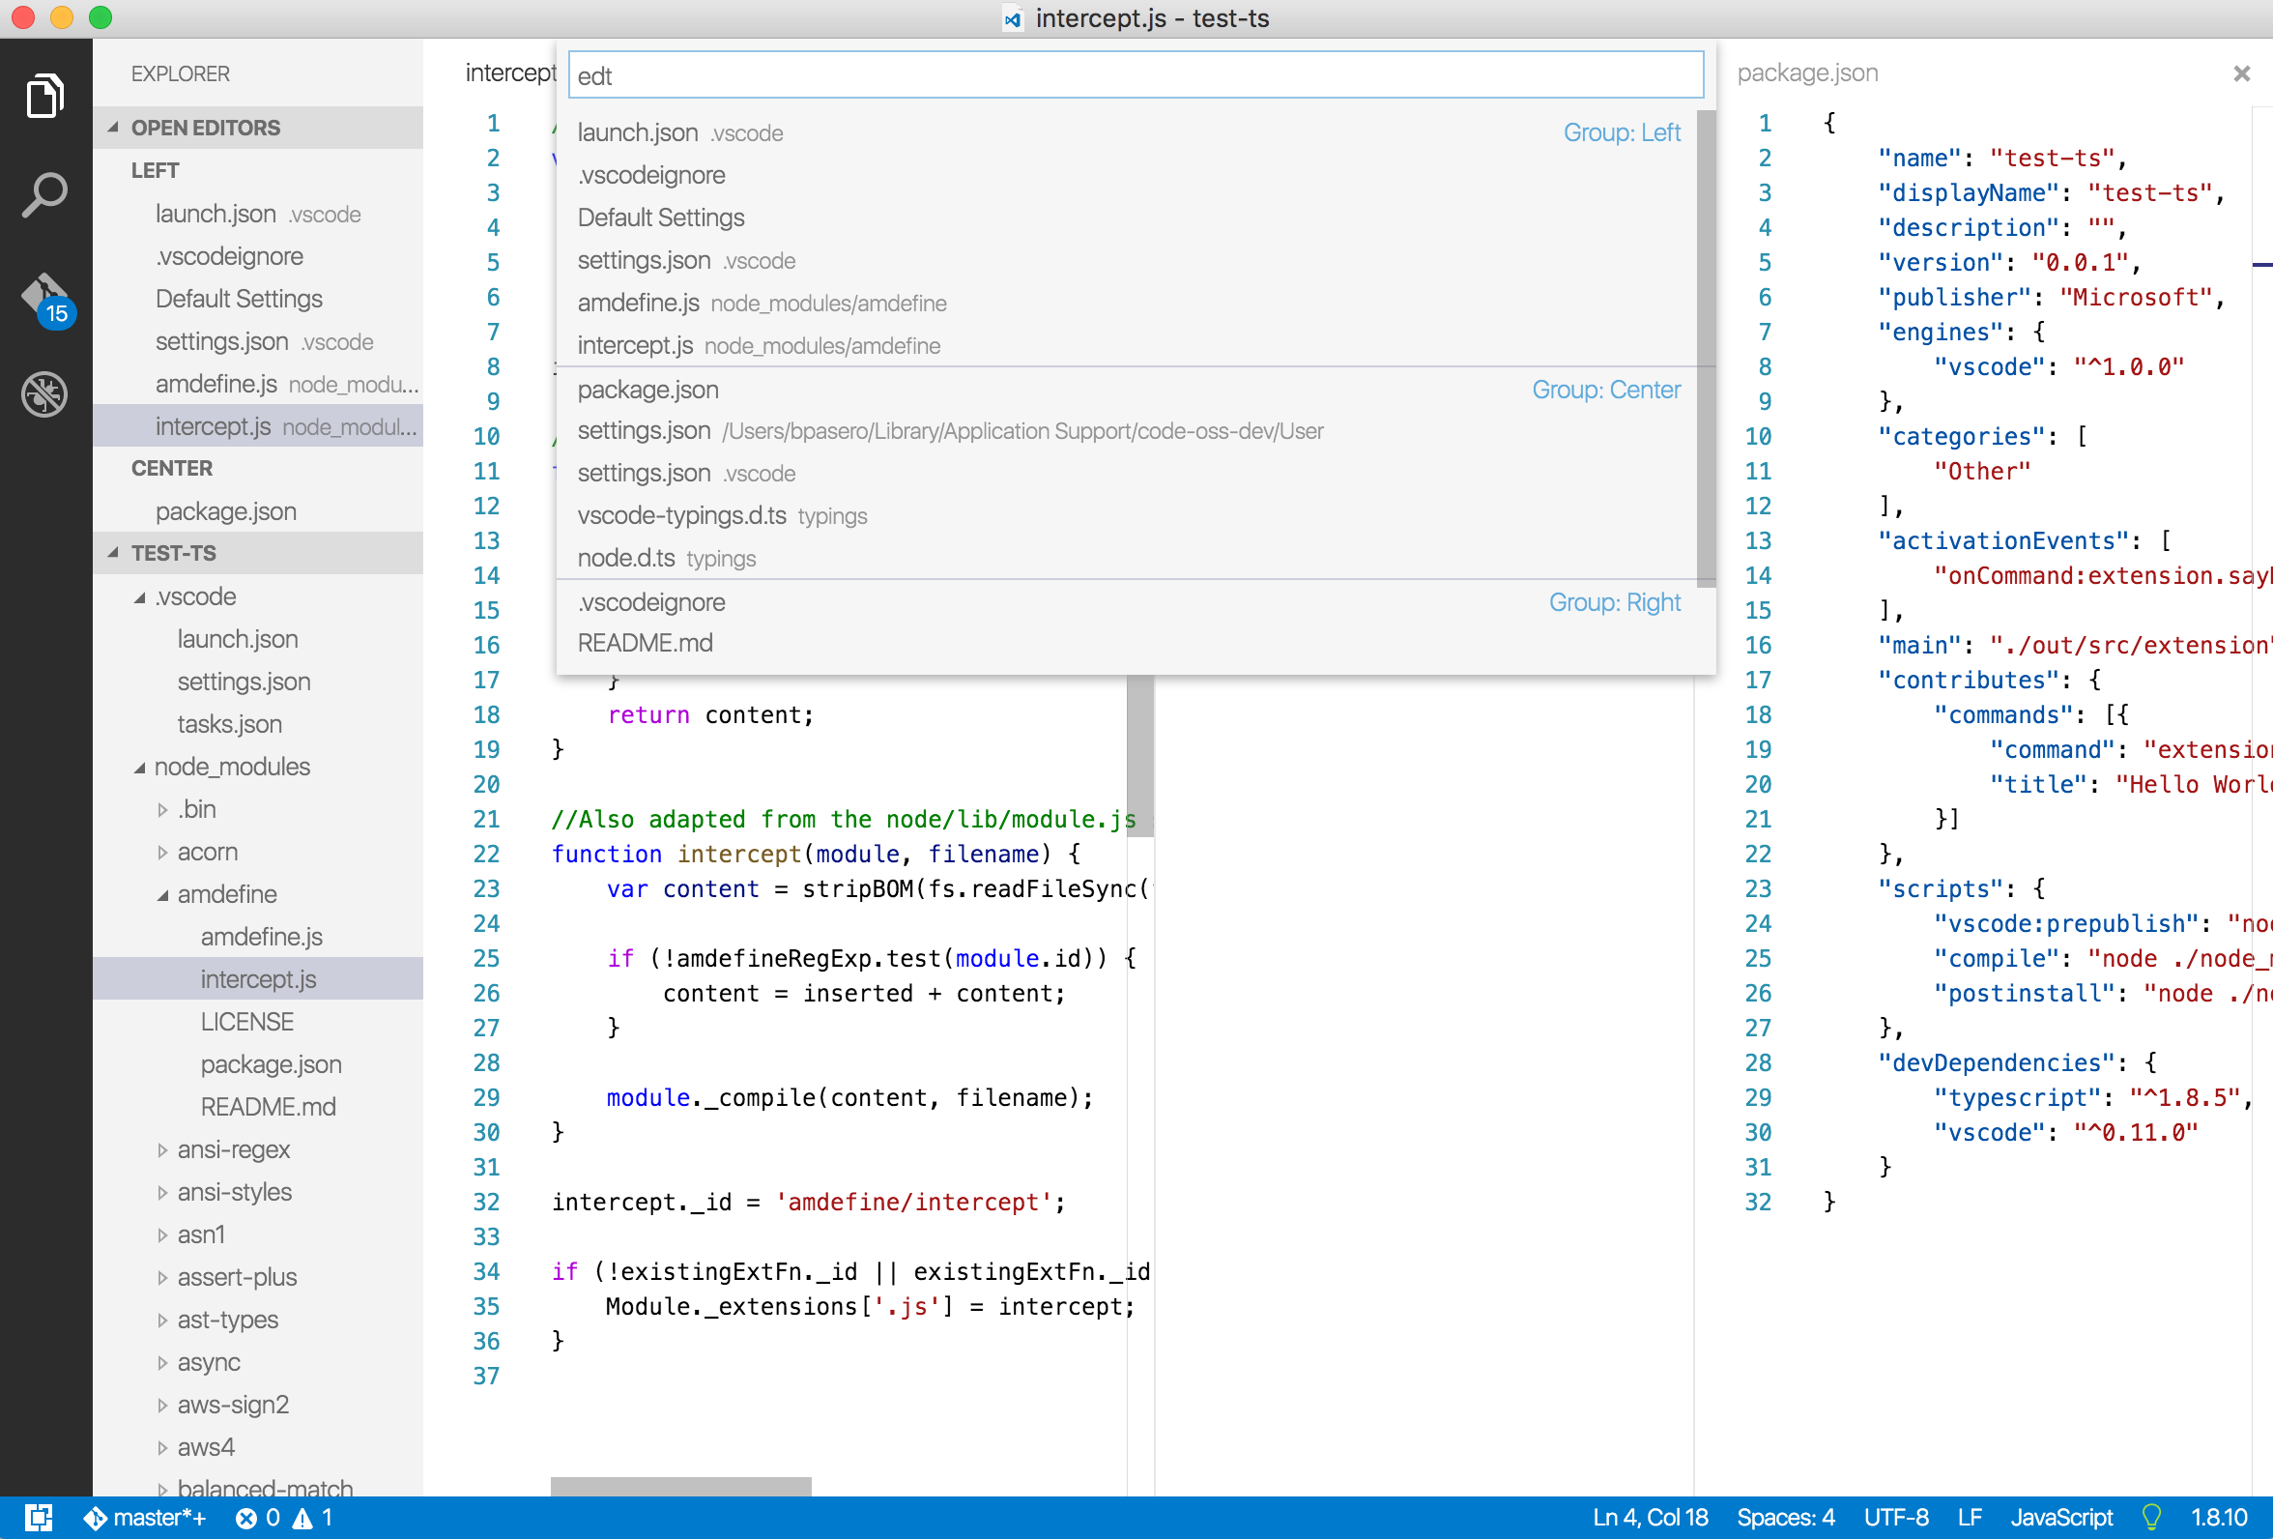Click the quick open picker scrollbar
This screenshot has width=2273, height=1539.
(1705, 347)
